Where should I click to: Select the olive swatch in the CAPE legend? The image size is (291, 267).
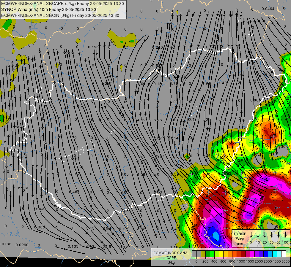203,254
